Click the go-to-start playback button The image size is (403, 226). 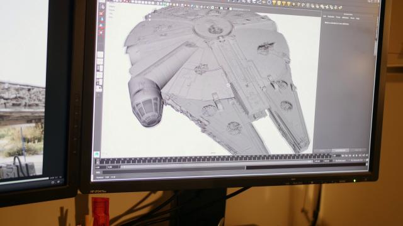pyautogui.click(x=343, y=155)
